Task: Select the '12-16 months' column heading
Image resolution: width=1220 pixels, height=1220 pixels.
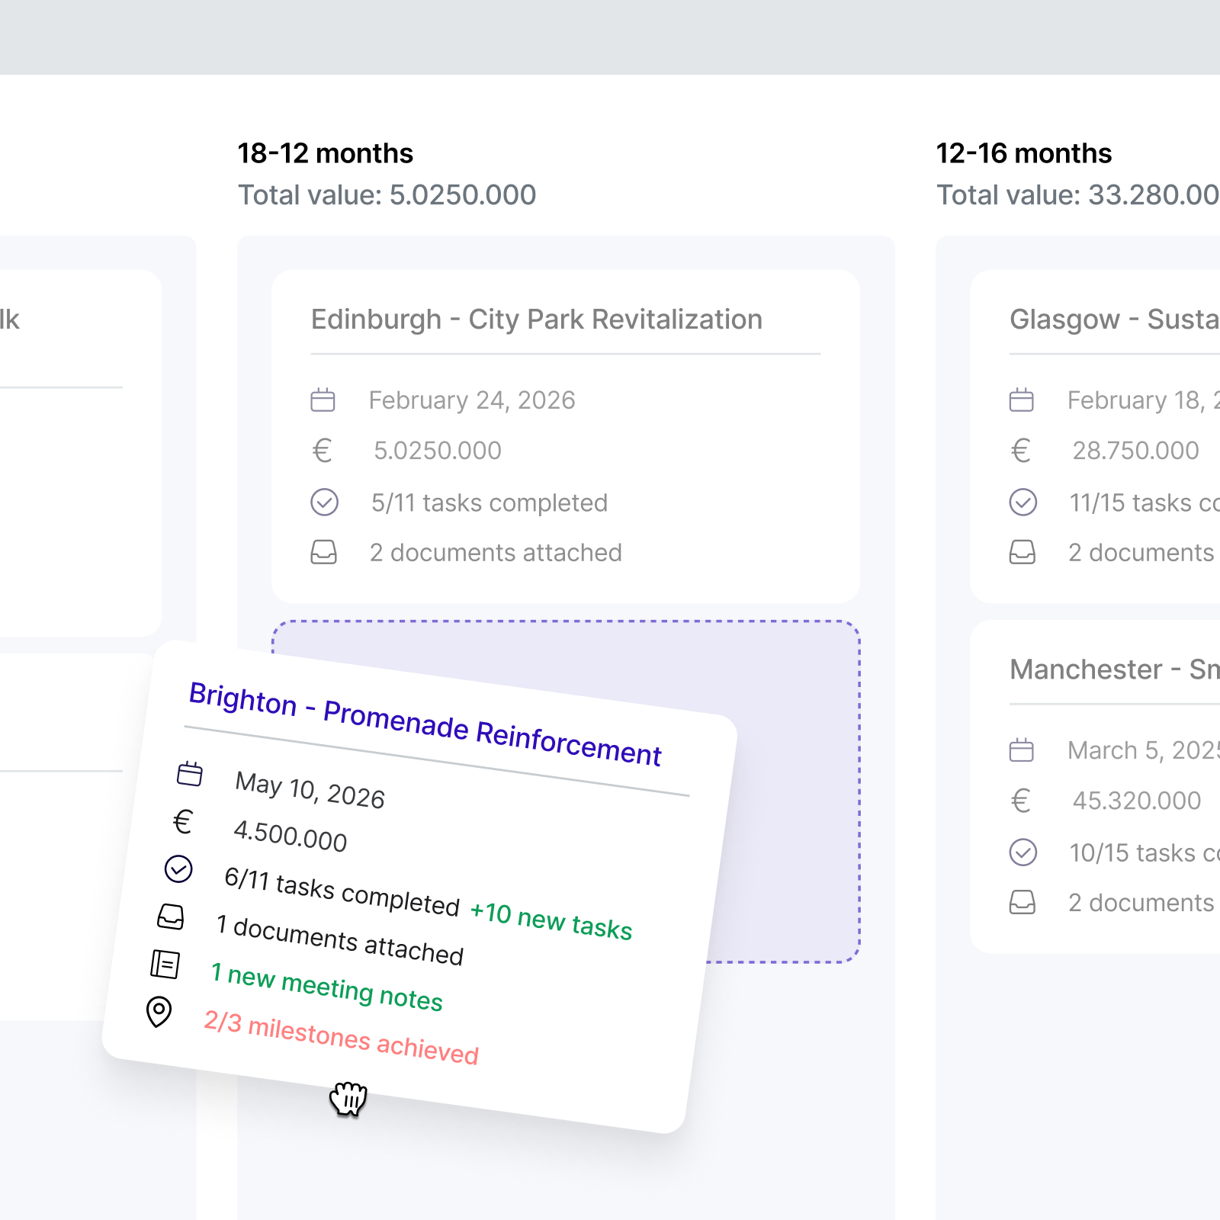Action: point(1024,153)
